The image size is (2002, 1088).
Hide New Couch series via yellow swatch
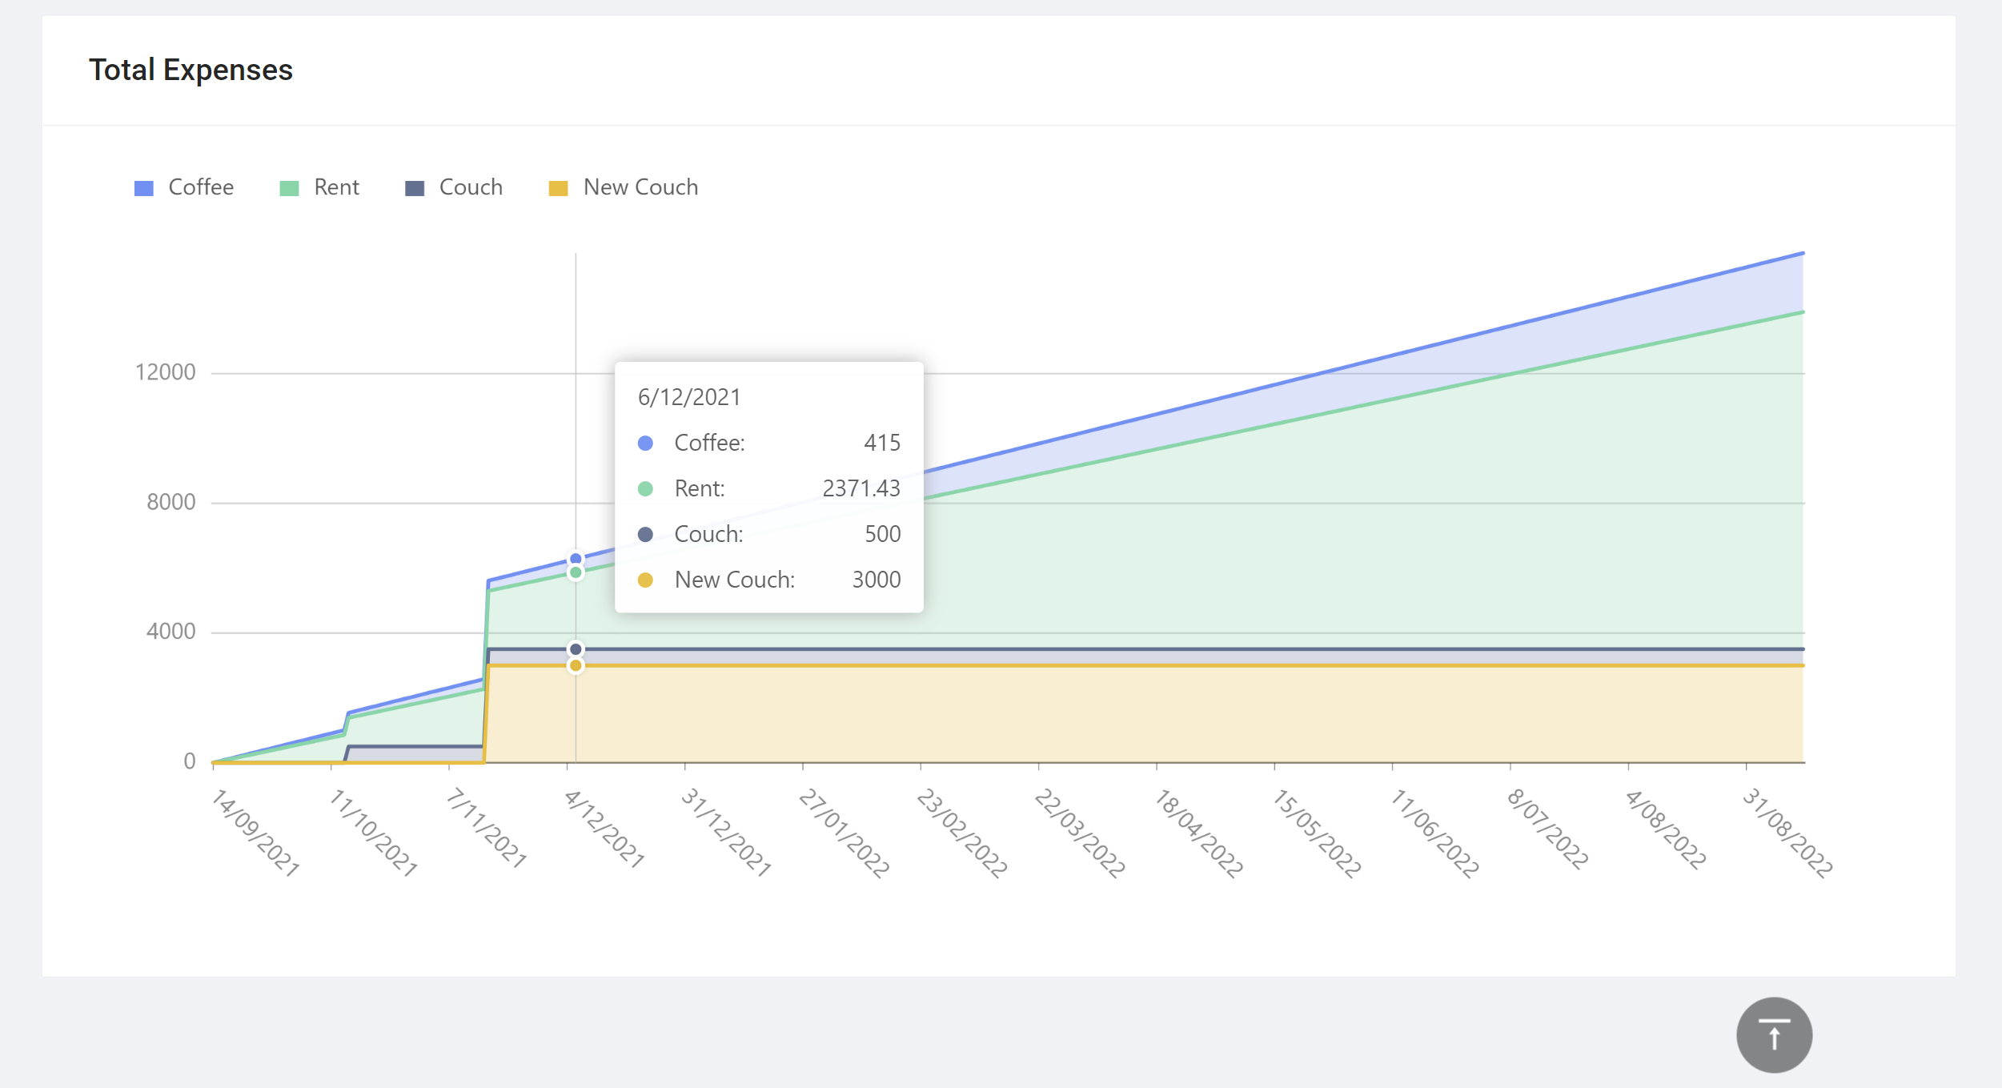[x=558, y=188]
